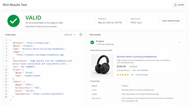This screenshot has width=189, height=106.
Task: Click the "priceCurrency": "USD" code line
Action: (28, 88)
